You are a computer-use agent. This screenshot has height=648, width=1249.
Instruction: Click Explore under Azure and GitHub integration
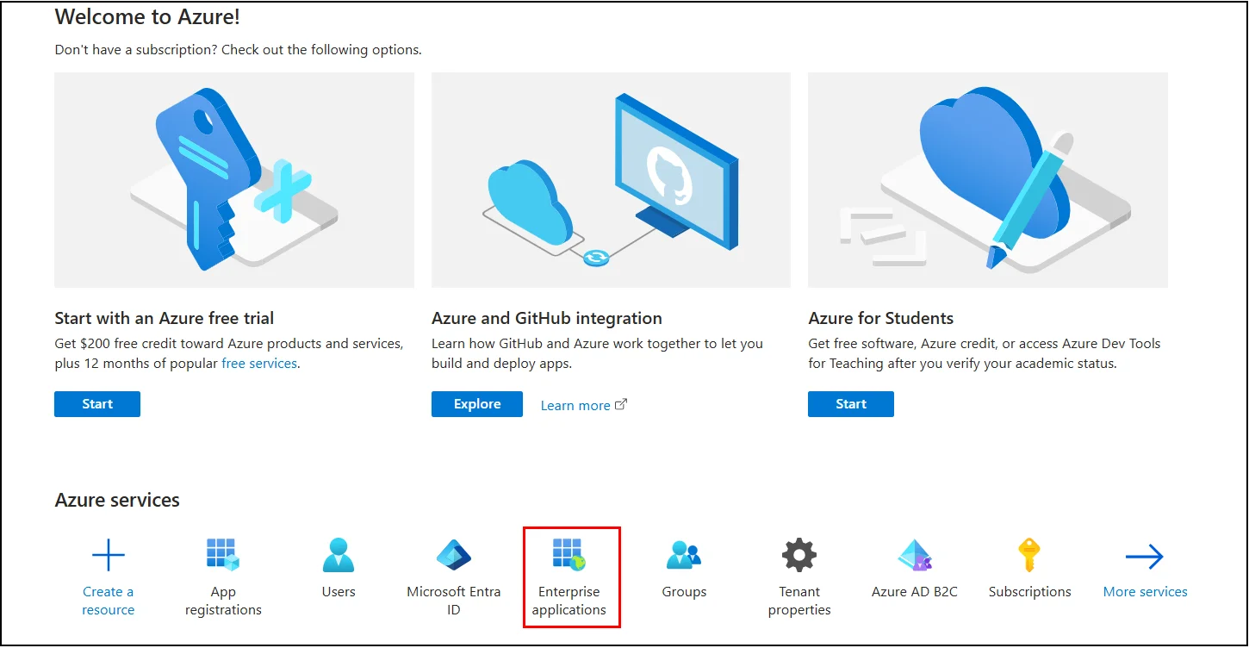click(477, 404)
